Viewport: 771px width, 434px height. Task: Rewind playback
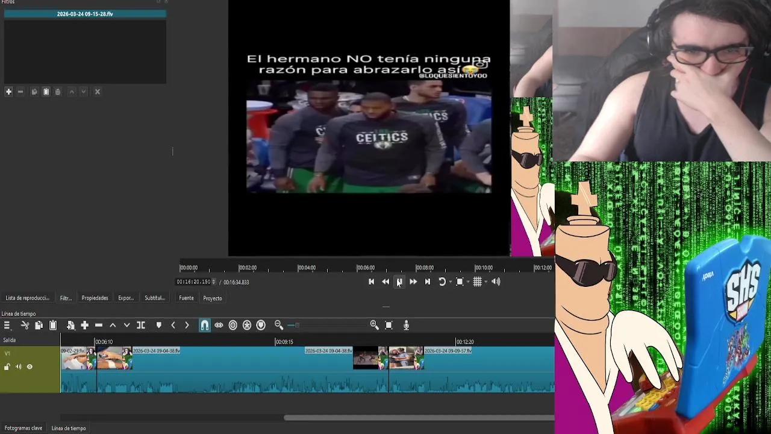tap(385, 281)
